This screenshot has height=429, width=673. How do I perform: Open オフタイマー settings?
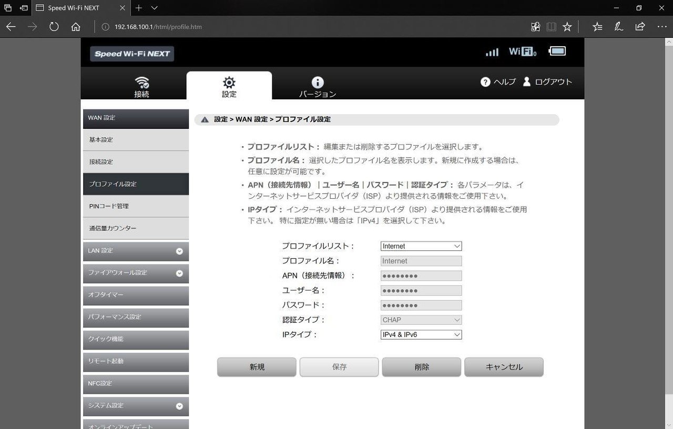tap(136, 295)
